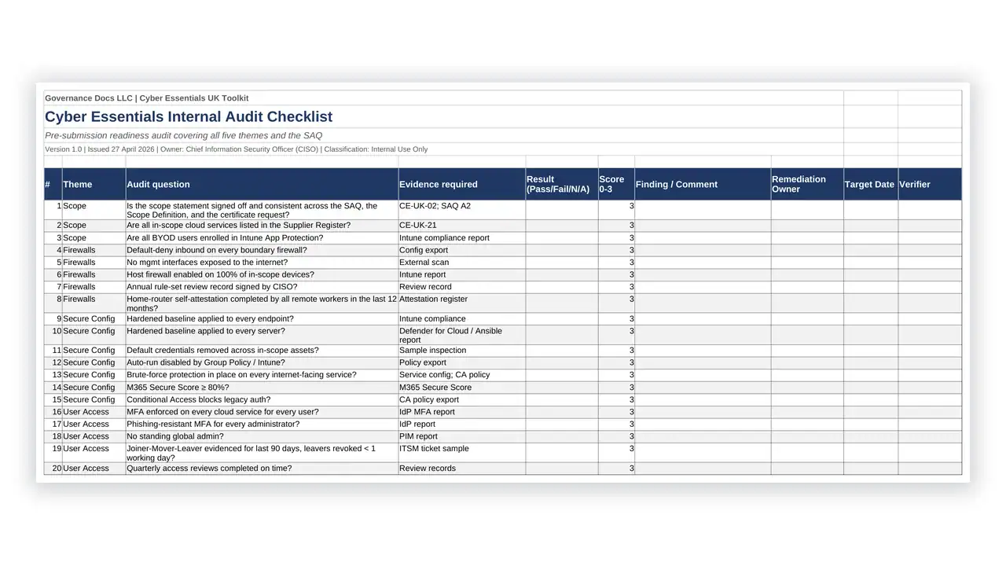Click 'Brute-force protection in place' question
The height and width of the screenshot is (566, 1006).
coord(262,375)
